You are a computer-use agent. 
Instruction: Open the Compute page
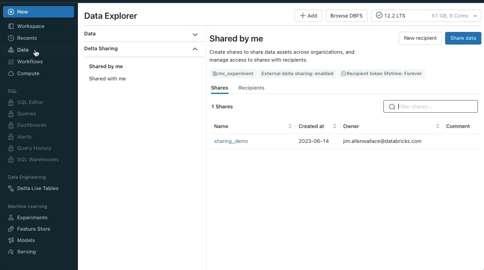(27, 73)
